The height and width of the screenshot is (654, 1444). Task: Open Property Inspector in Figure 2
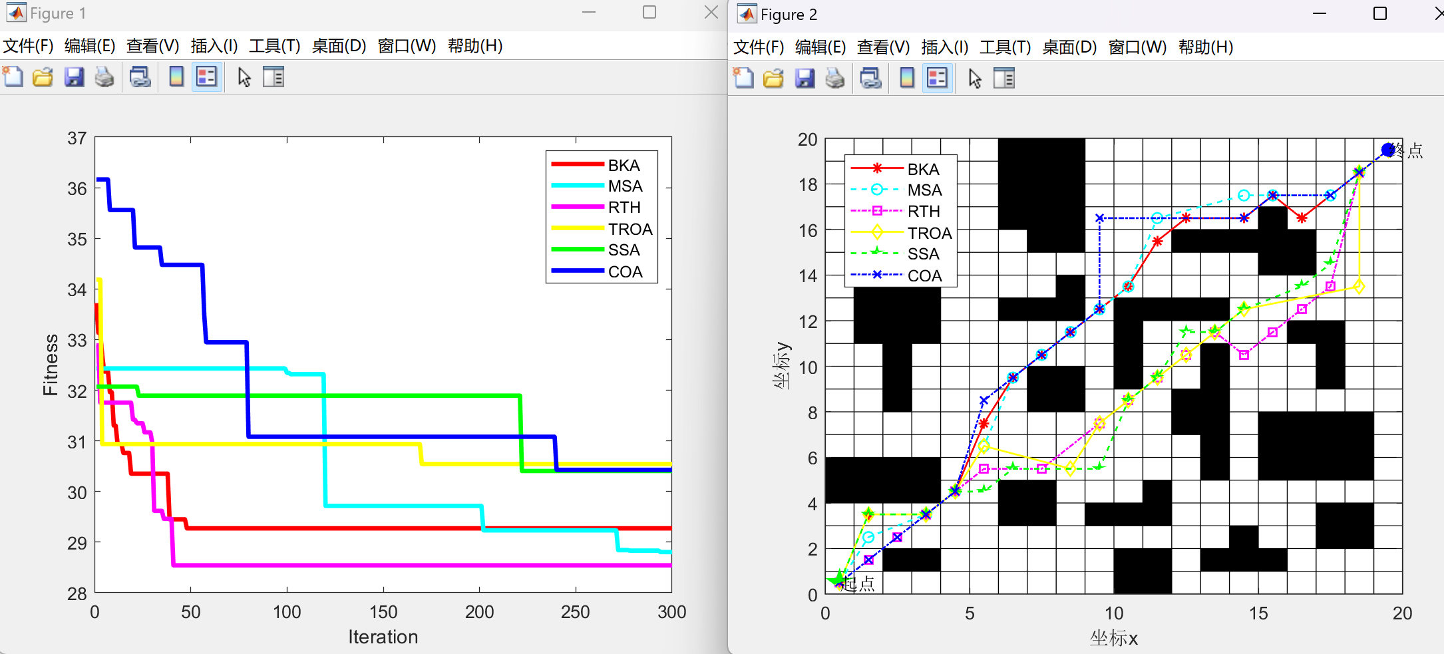1004,79
